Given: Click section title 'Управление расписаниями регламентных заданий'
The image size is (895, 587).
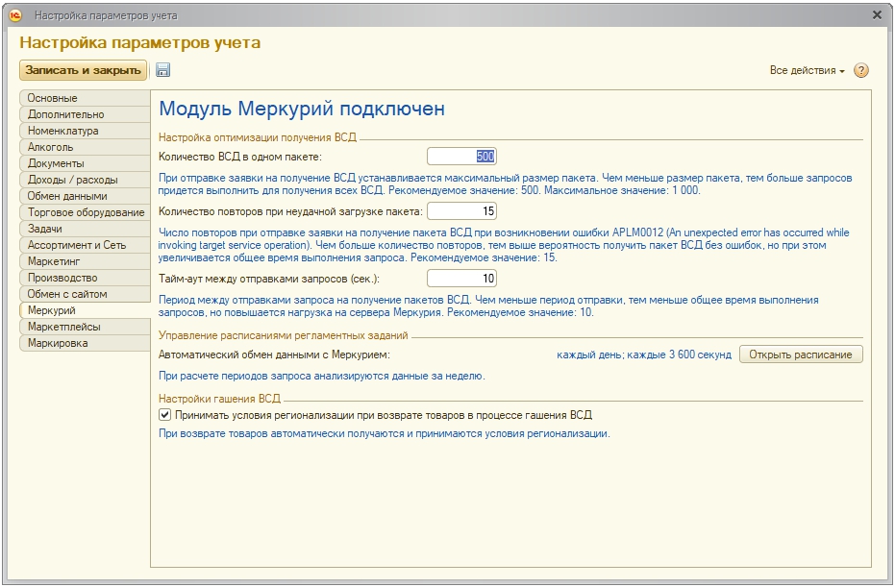Looking at the screenshot, I should tap(283, 335).
